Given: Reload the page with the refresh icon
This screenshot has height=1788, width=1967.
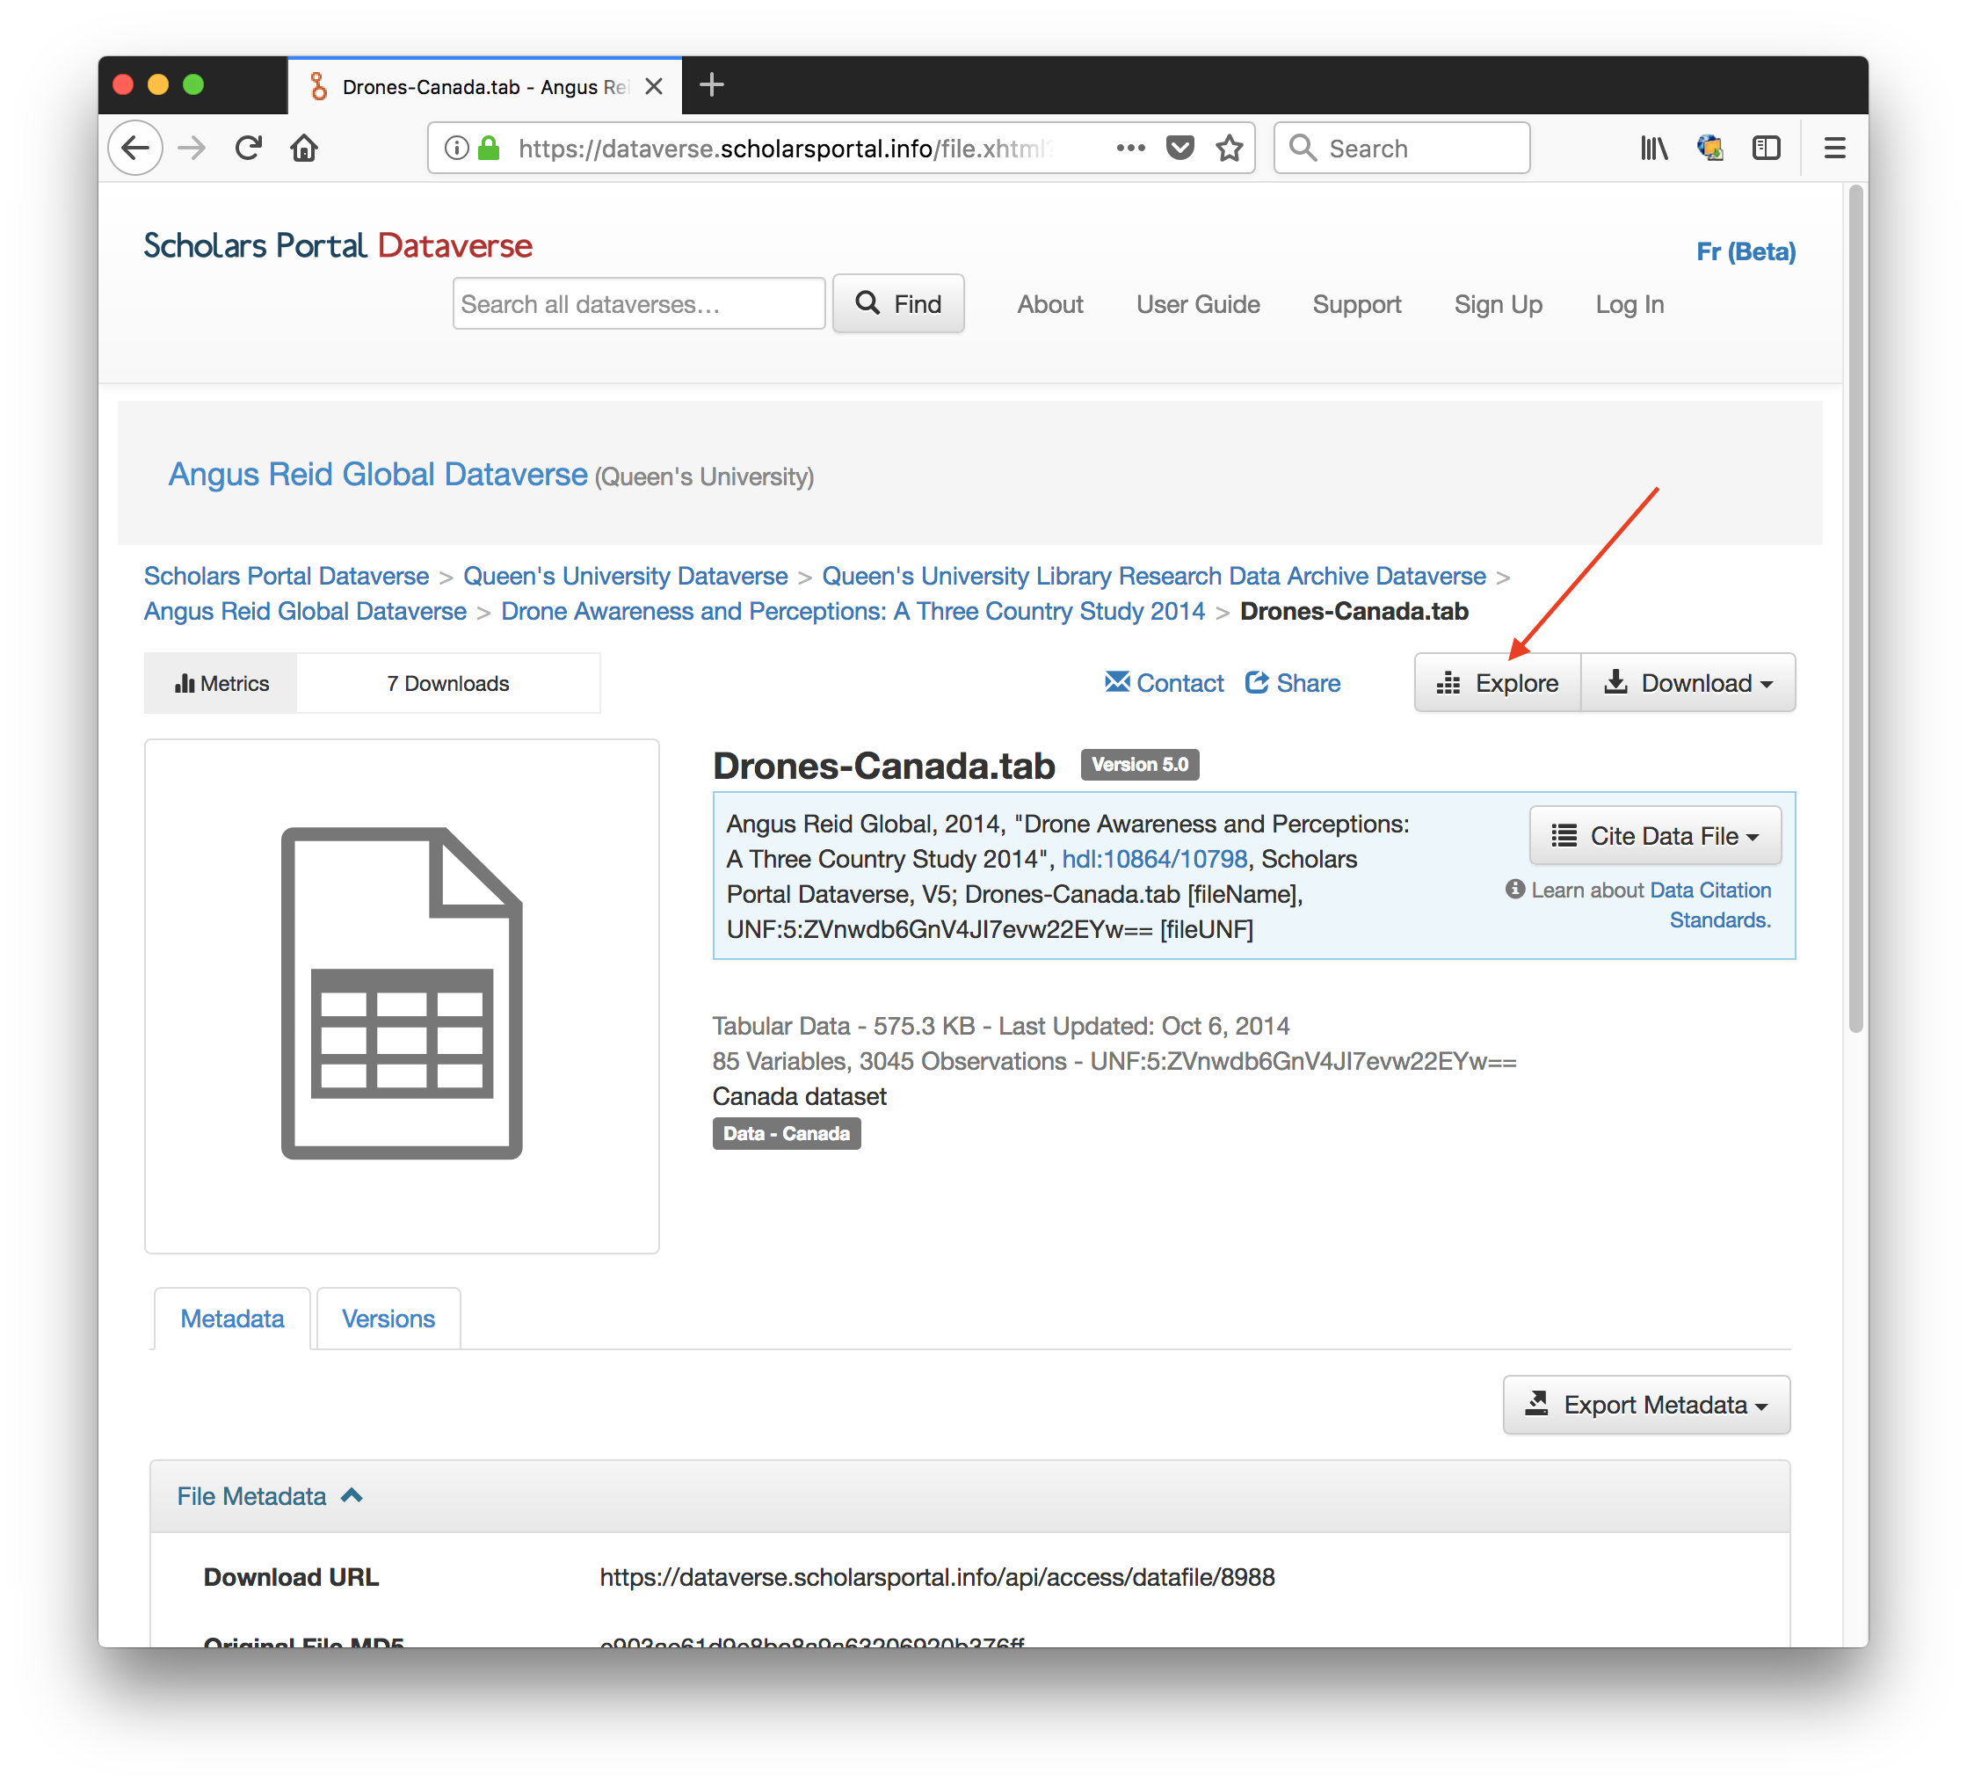Looking at the screenshot, I should [x=248, y=149].
